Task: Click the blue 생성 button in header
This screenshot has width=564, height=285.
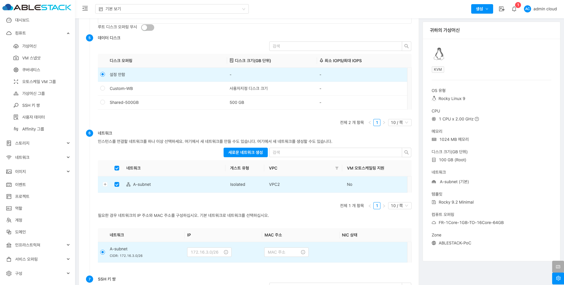Action: tap(482, 9)
